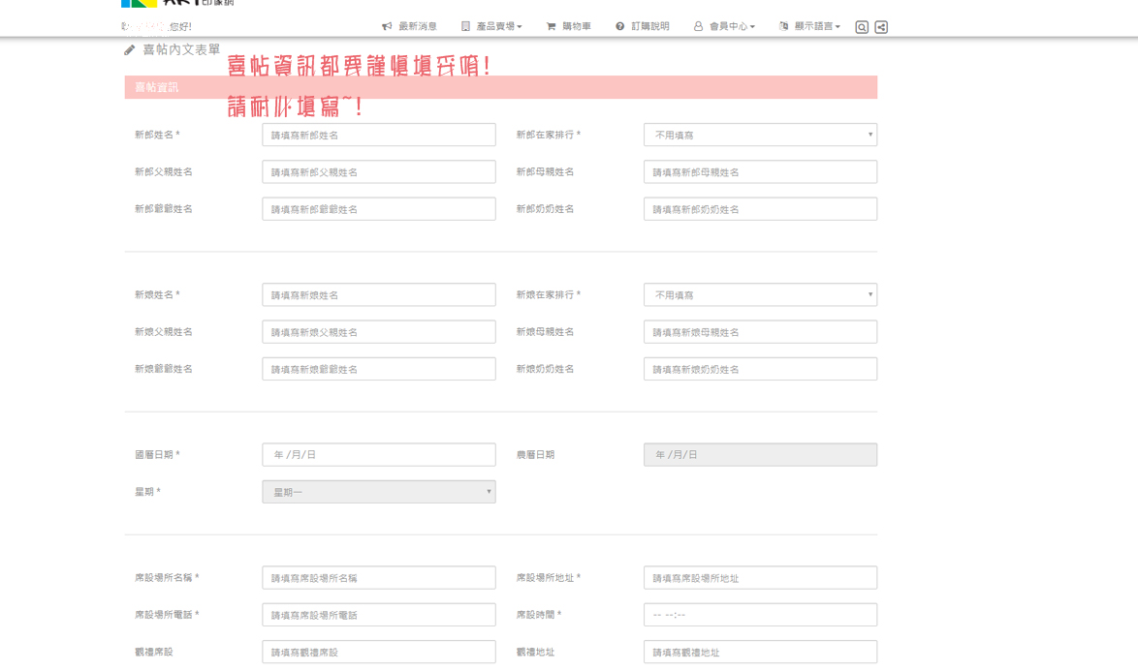Image resolution: width=1138 pixels, height=671 pixels.
Task: Click the 星期 * label
Action: 147,492
